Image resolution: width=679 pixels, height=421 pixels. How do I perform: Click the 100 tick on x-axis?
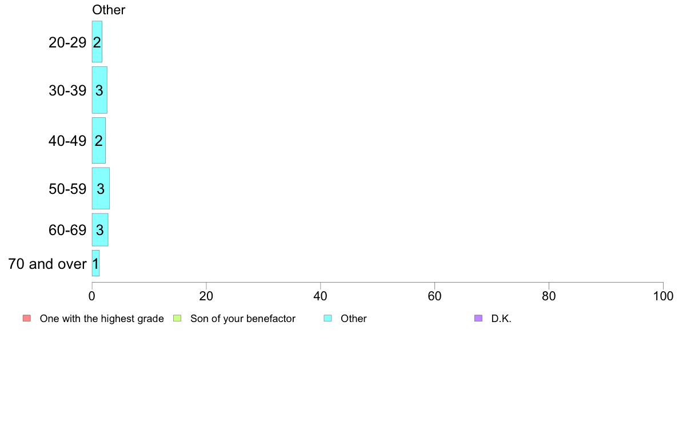(663, 296)
